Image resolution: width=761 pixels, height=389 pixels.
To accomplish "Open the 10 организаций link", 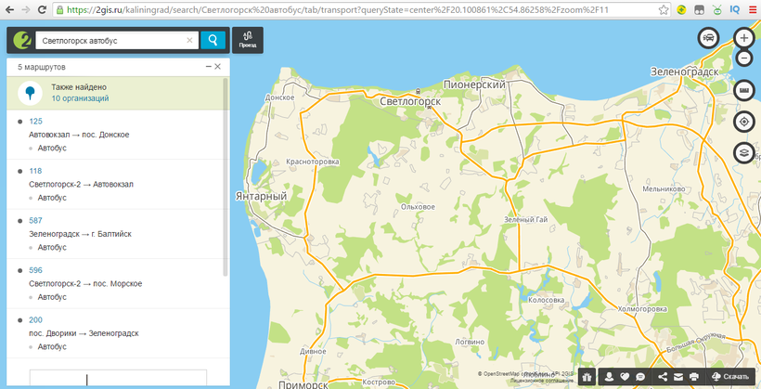I will click(x=80, y=97).
